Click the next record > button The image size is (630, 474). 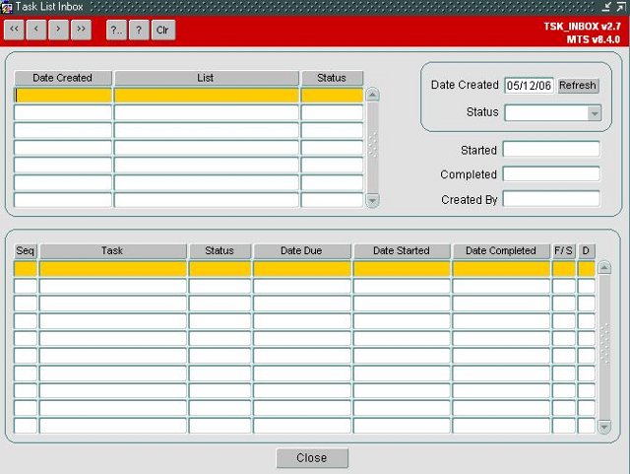59,30
